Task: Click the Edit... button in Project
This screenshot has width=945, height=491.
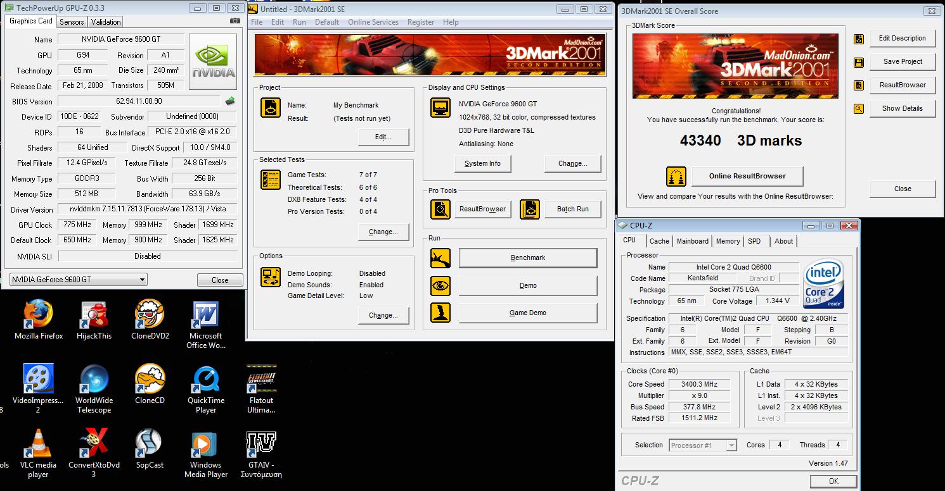Action: click(x=383, y=137)
